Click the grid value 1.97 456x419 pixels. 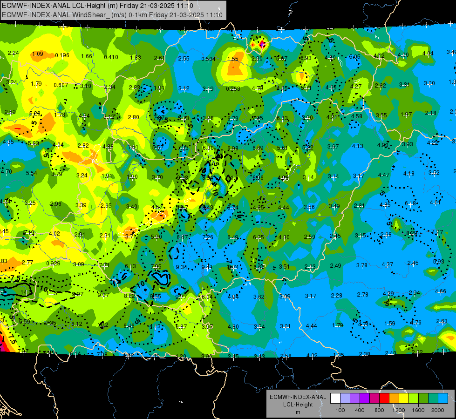coord(406,115)
